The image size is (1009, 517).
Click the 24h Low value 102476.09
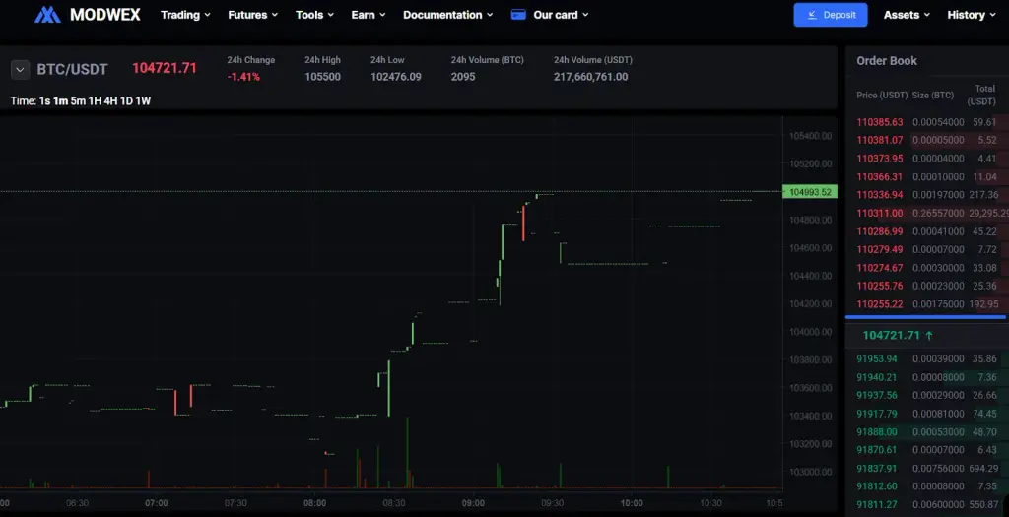coord(396,77)
